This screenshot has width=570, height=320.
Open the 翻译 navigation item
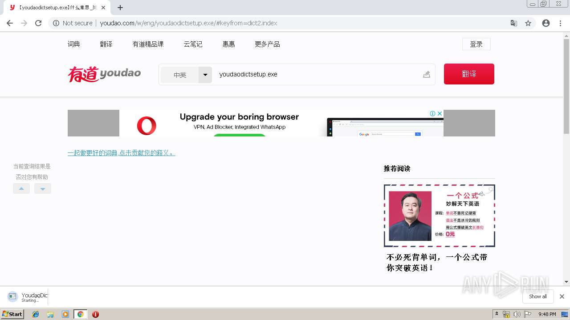point(106,44)
